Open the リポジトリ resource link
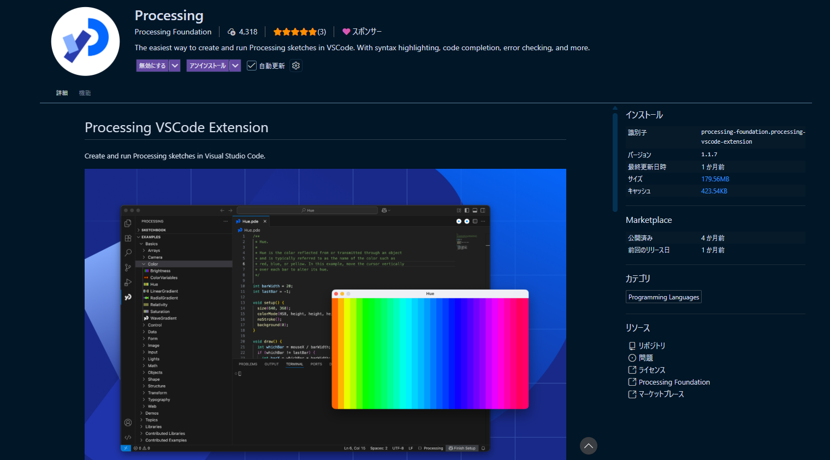The width and height of the screenshot is (830, 460). click(652, 346)
